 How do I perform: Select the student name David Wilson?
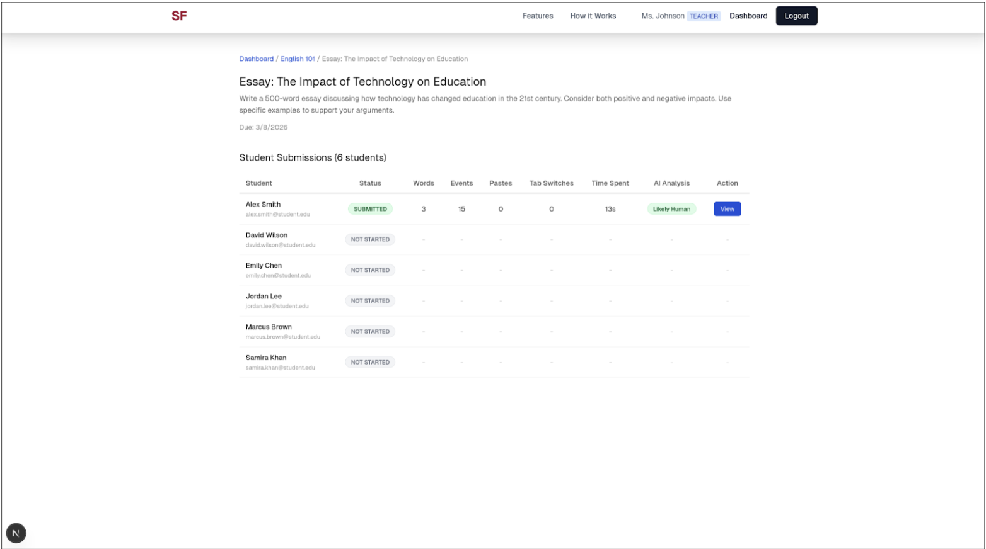(267, 235)
